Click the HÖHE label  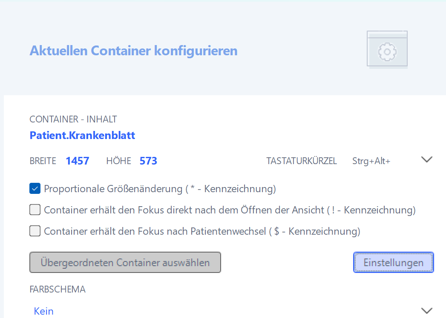click(x=118, y=161)
